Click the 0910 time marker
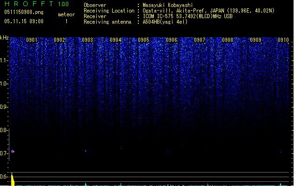This screenshot has width=294, height=186. [283, 40]
